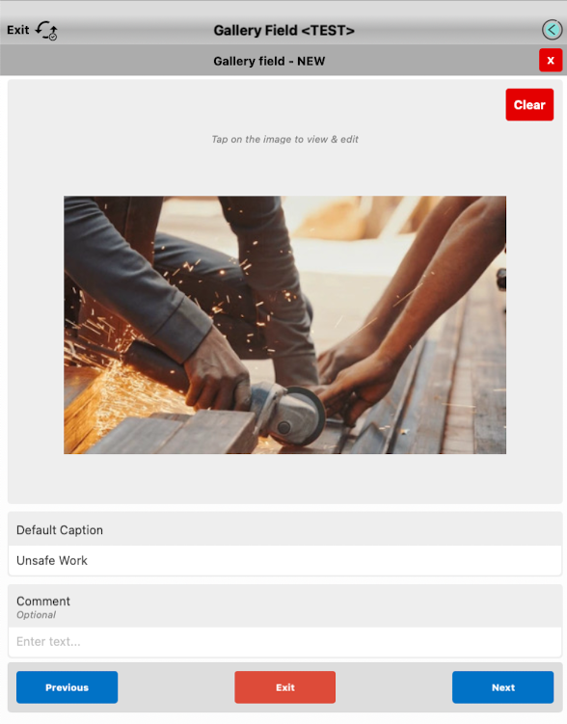Click the Optional note under Comment
The width and height of the screenshot is (567, 724).
(36, 614)
